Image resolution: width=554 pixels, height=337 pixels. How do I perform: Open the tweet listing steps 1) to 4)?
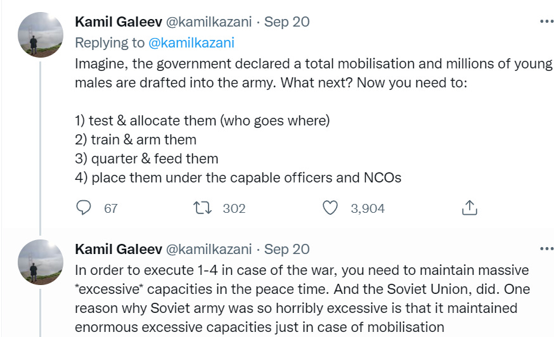point(313,120)
